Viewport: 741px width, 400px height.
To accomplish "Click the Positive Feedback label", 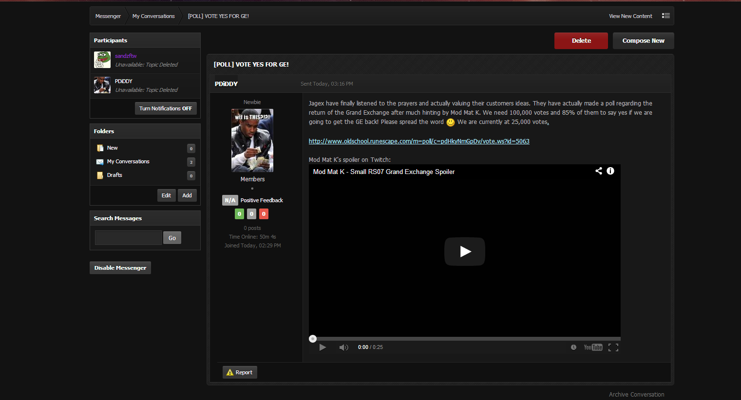I will [x=262, y=200].
